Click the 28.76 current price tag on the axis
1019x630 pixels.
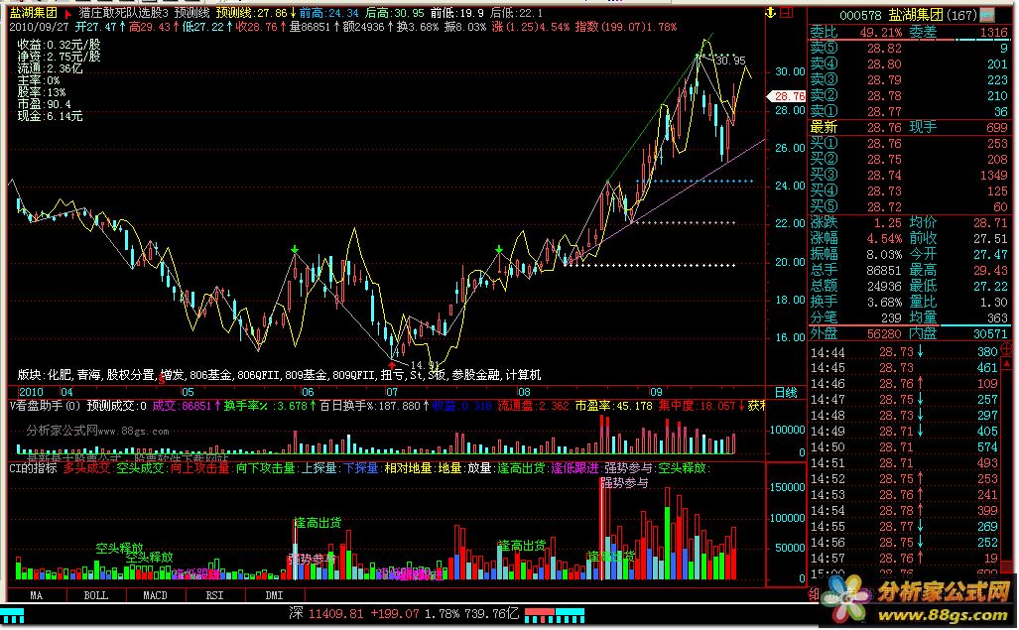coord(787,96)
